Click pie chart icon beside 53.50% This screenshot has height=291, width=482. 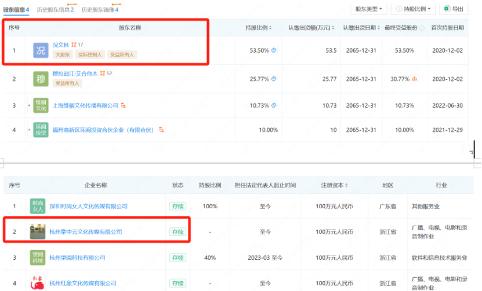(x=274, y=50)
